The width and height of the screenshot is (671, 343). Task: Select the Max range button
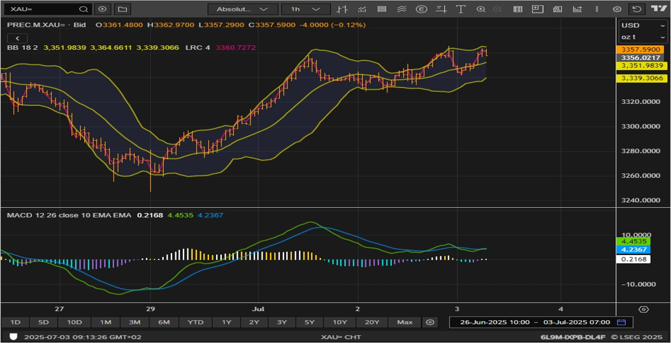click(x=405, y=322)
